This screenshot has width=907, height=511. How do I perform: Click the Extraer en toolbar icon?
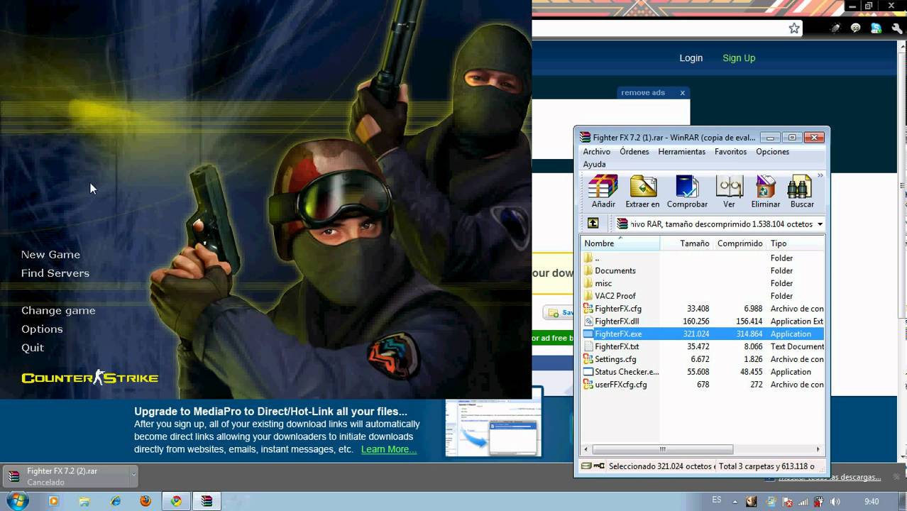[642, 192]
